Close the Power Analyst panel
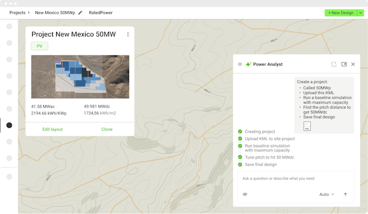Viewport: 368px width, 214px height. 353,64
